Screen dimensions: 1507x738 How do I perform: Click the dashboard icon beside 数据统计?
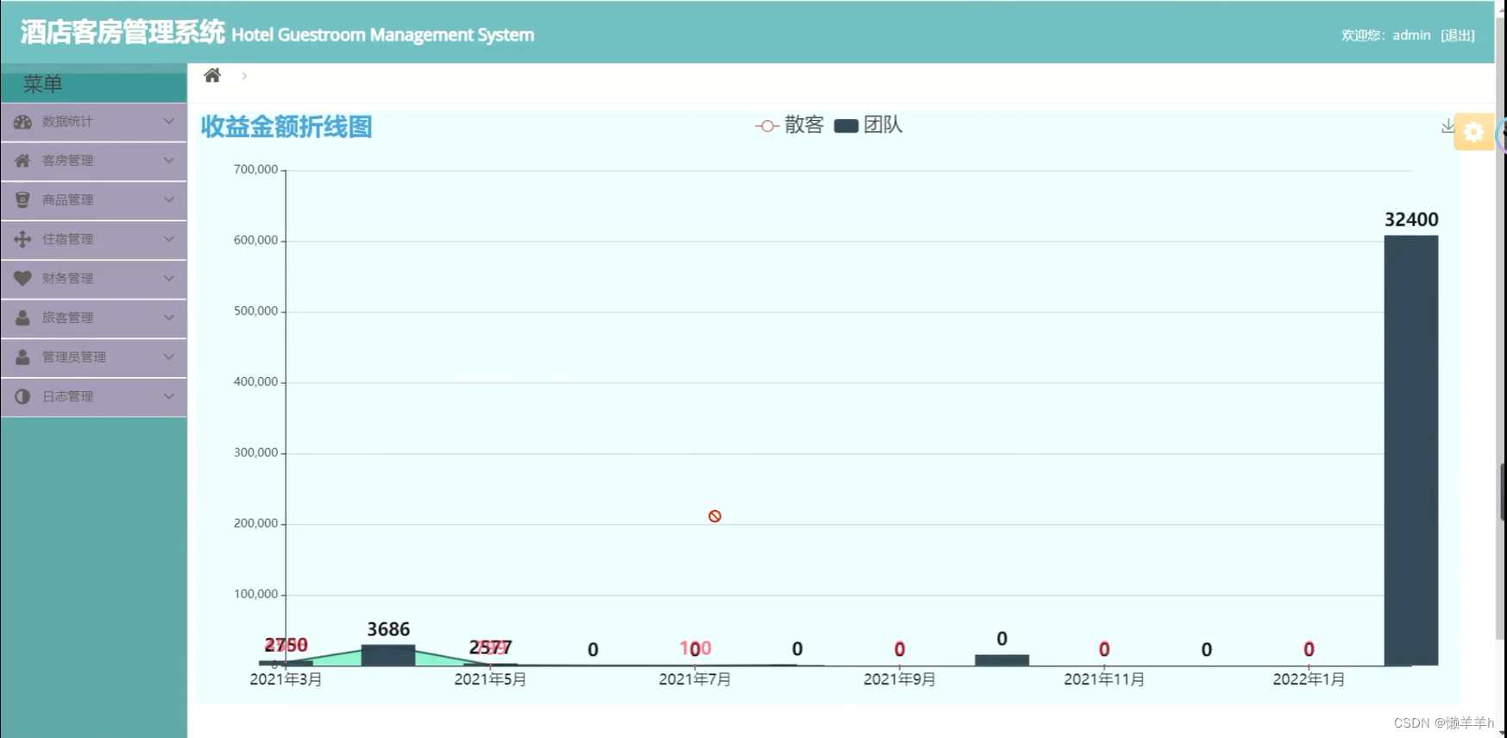(22, 122)
